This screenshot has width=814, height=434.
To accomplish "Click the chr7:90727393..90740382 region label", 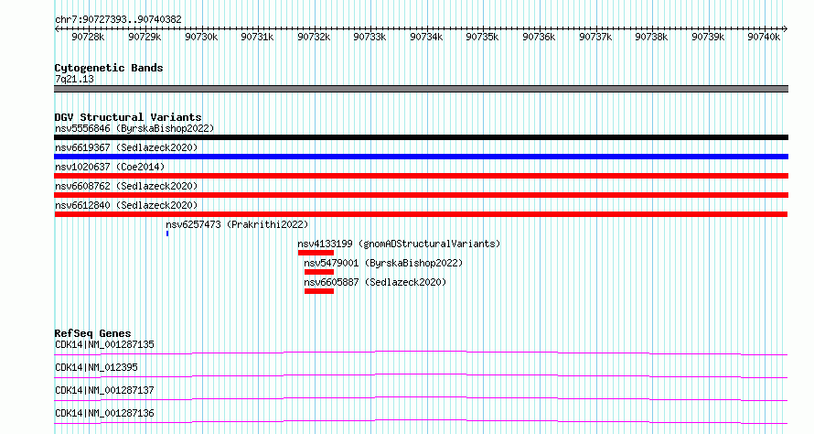I will pos(118,20).
